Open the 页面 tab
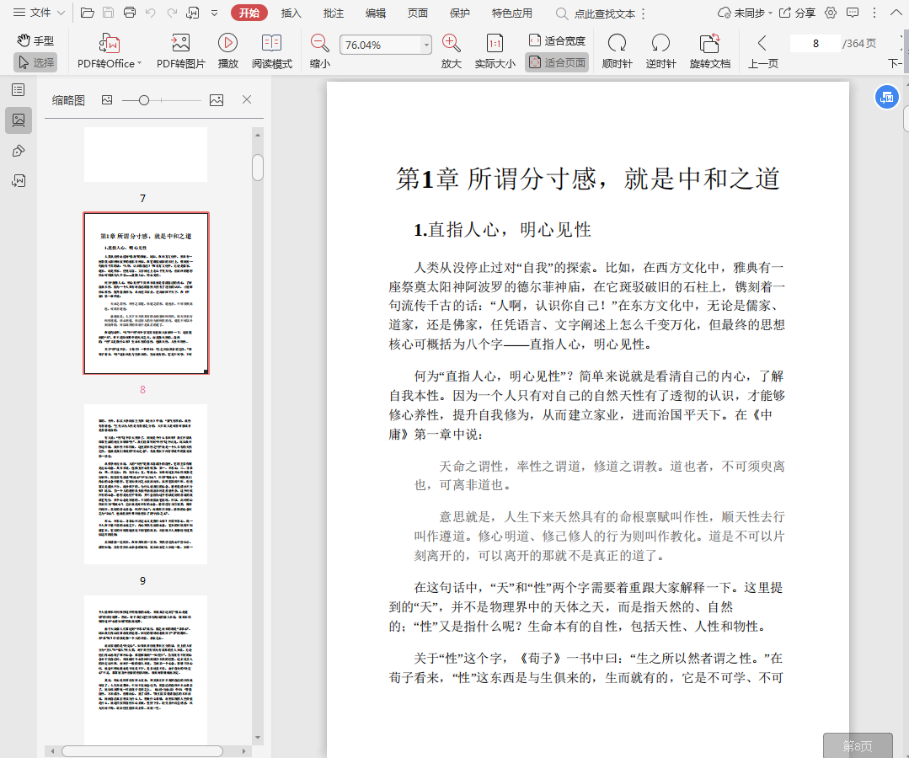The height and width of the screenshot is (758, 909). click(417, 13)
